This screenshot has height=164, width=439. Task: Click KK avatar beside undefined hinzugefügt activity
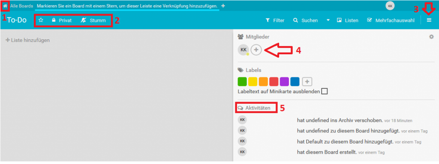[x=243, y=131]
